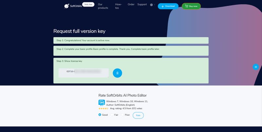Viewport: 262px width, 132px height.
Task: Click the blue Download button
Action: pyautogui.click(x=168, y=6)
